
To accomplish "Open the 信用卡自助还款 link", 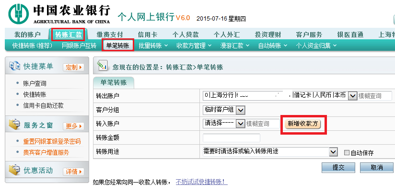I will click(x=43, y=105).
